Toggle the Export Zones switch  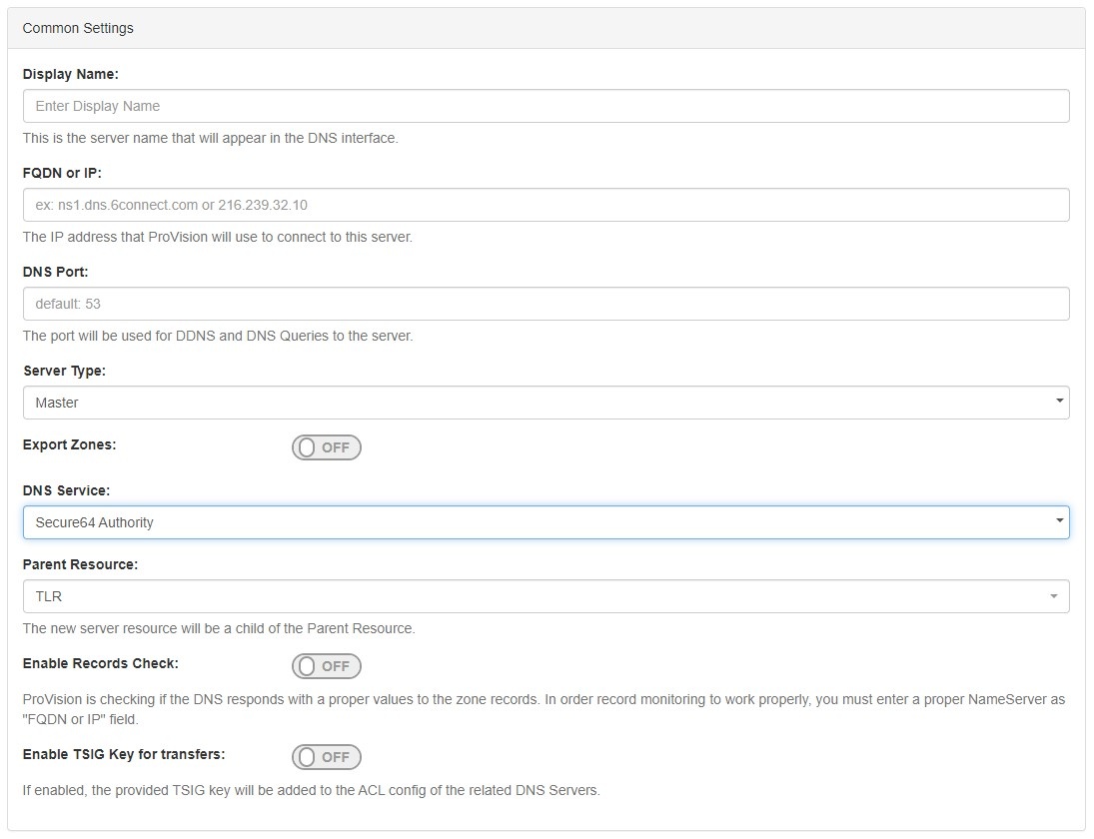327,447
